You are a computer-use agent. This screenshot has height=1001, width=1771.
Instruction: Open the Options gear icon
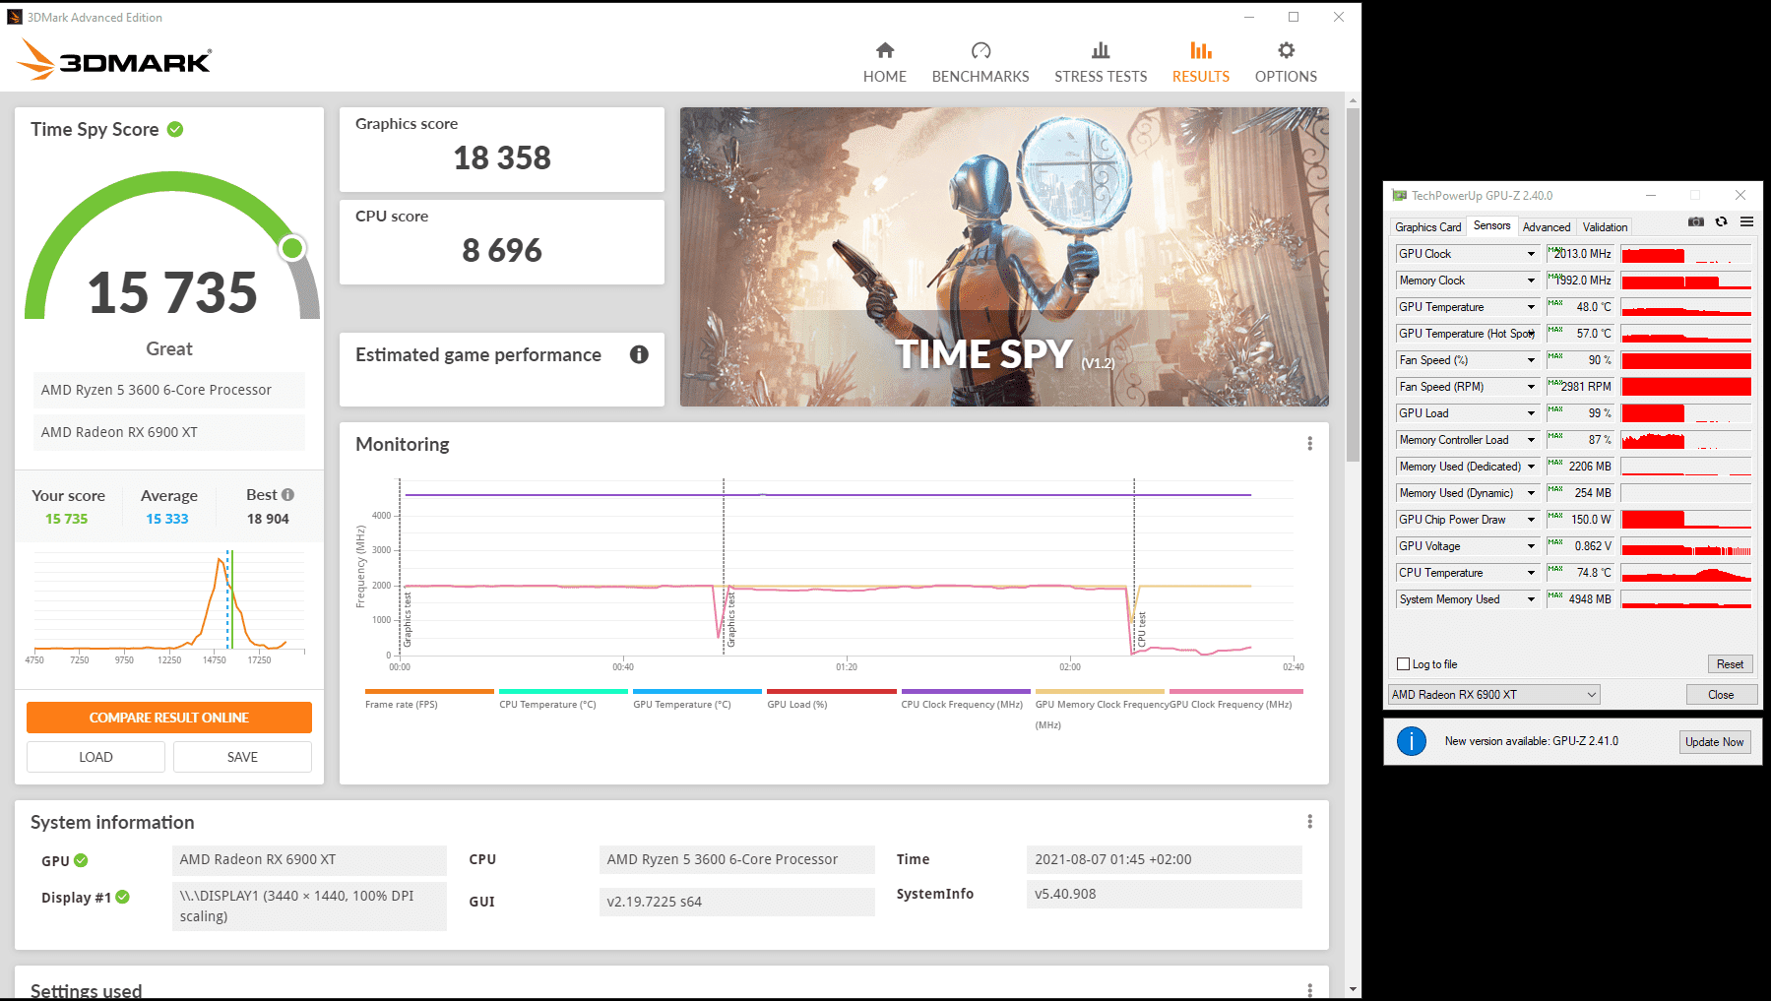1286,50
